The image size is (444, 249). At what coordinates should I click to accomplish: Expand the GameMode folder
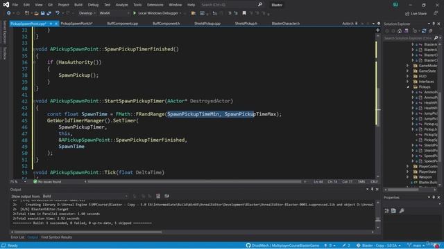click(x=408, y=66)
